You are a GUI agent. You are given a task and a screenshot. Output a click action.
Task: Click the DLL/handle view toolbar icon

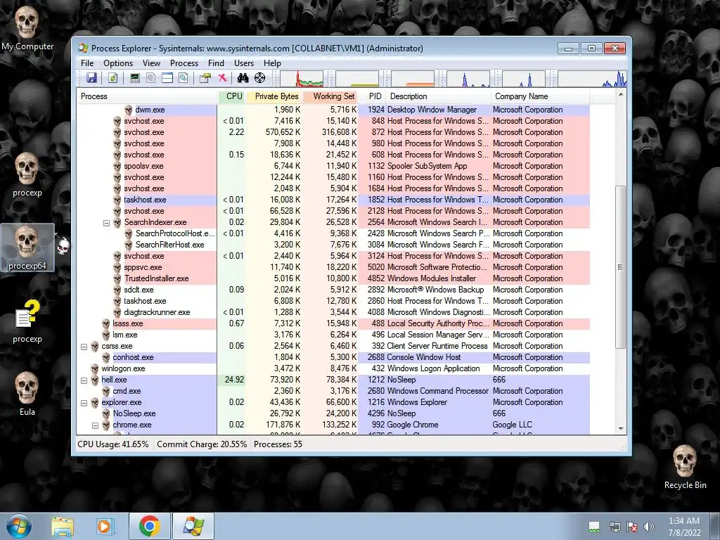pyautogui.click(x=184, y=78)
